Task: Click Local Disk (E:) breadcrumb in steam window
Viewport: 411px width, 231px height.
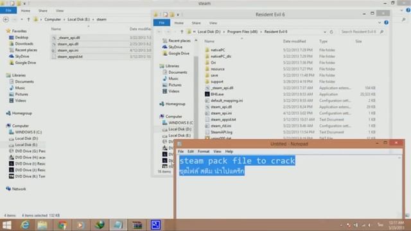Action: point(78,19)
